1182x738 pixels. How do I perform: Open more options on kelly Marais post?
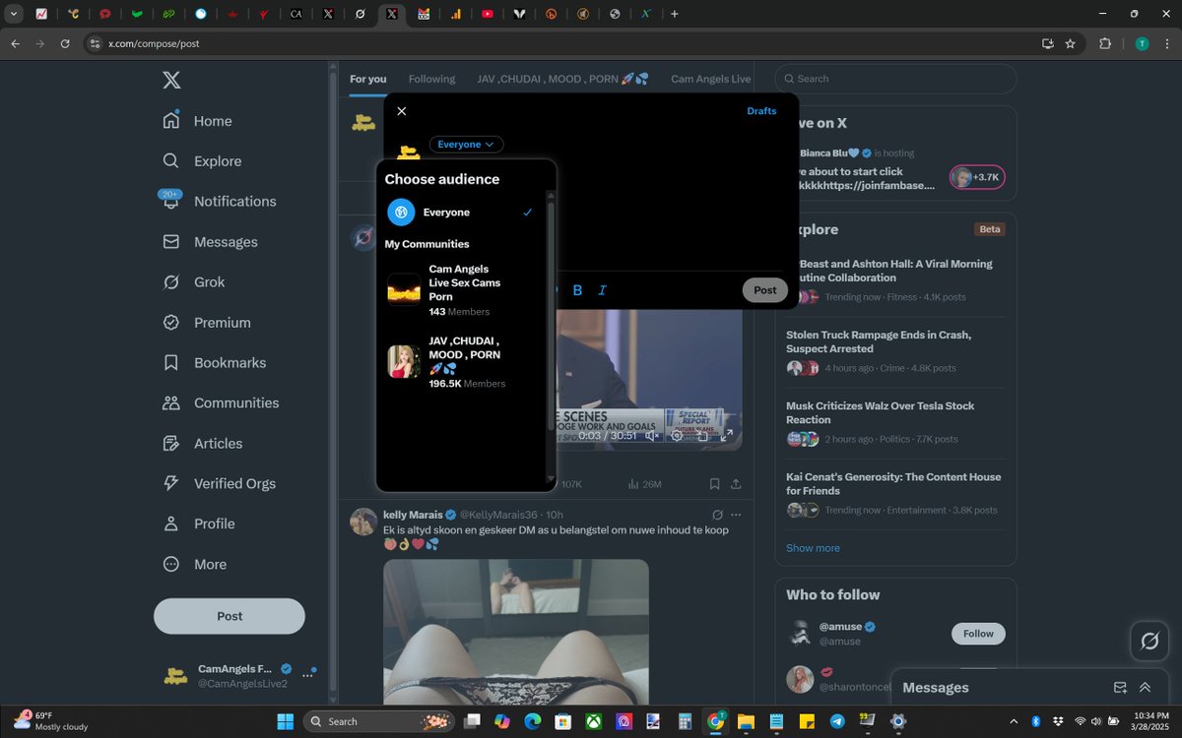(x=736, y=515)
